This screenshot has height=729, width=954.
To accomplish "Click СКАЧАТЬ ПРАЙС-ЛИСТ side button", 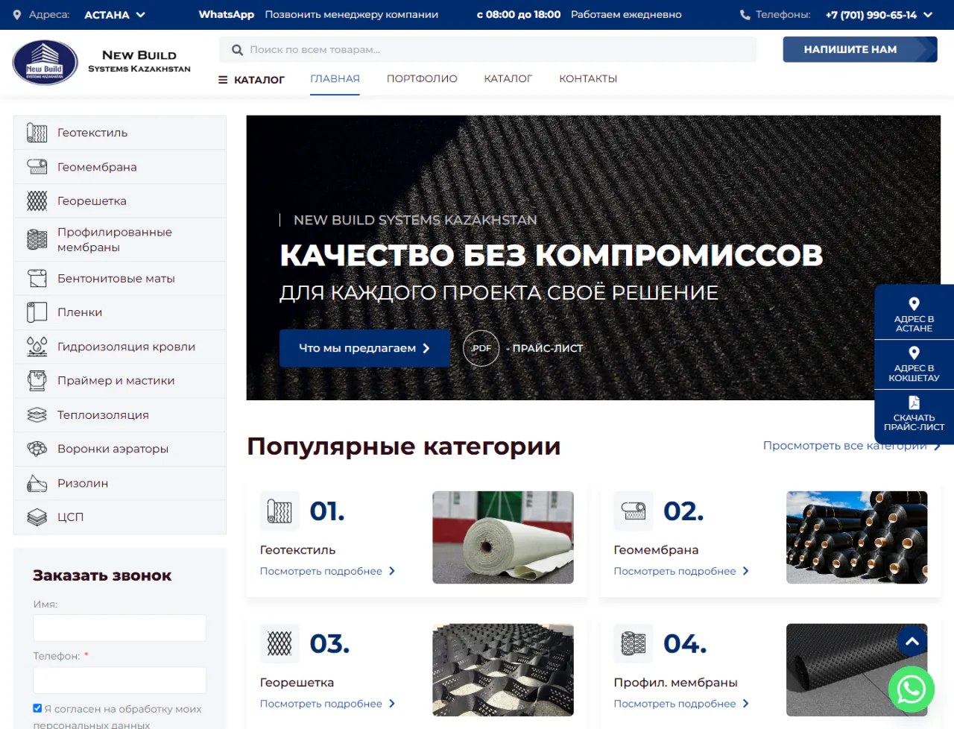I will click(x=914, y=414).
